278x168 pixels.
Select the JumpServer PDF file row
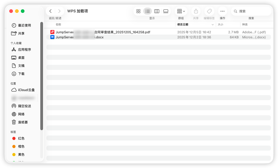tap(158, 32)
